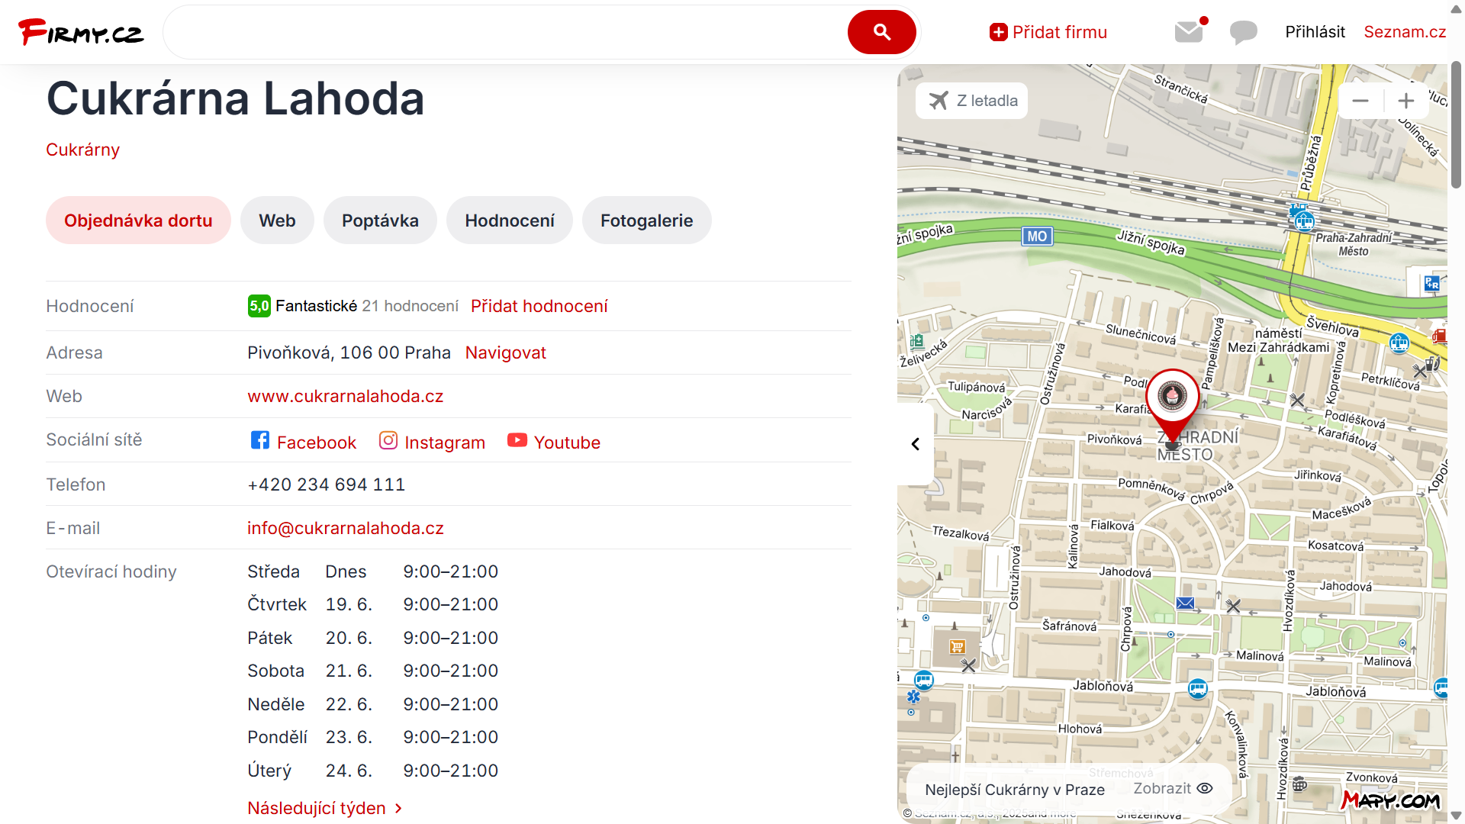This screenshot has width=1465, height=824.
Task: Click the Objednávka dortu button
Action: (138, 220)
